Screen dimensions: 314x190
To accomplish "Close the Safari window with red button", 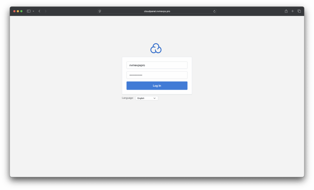I will 14,11.
